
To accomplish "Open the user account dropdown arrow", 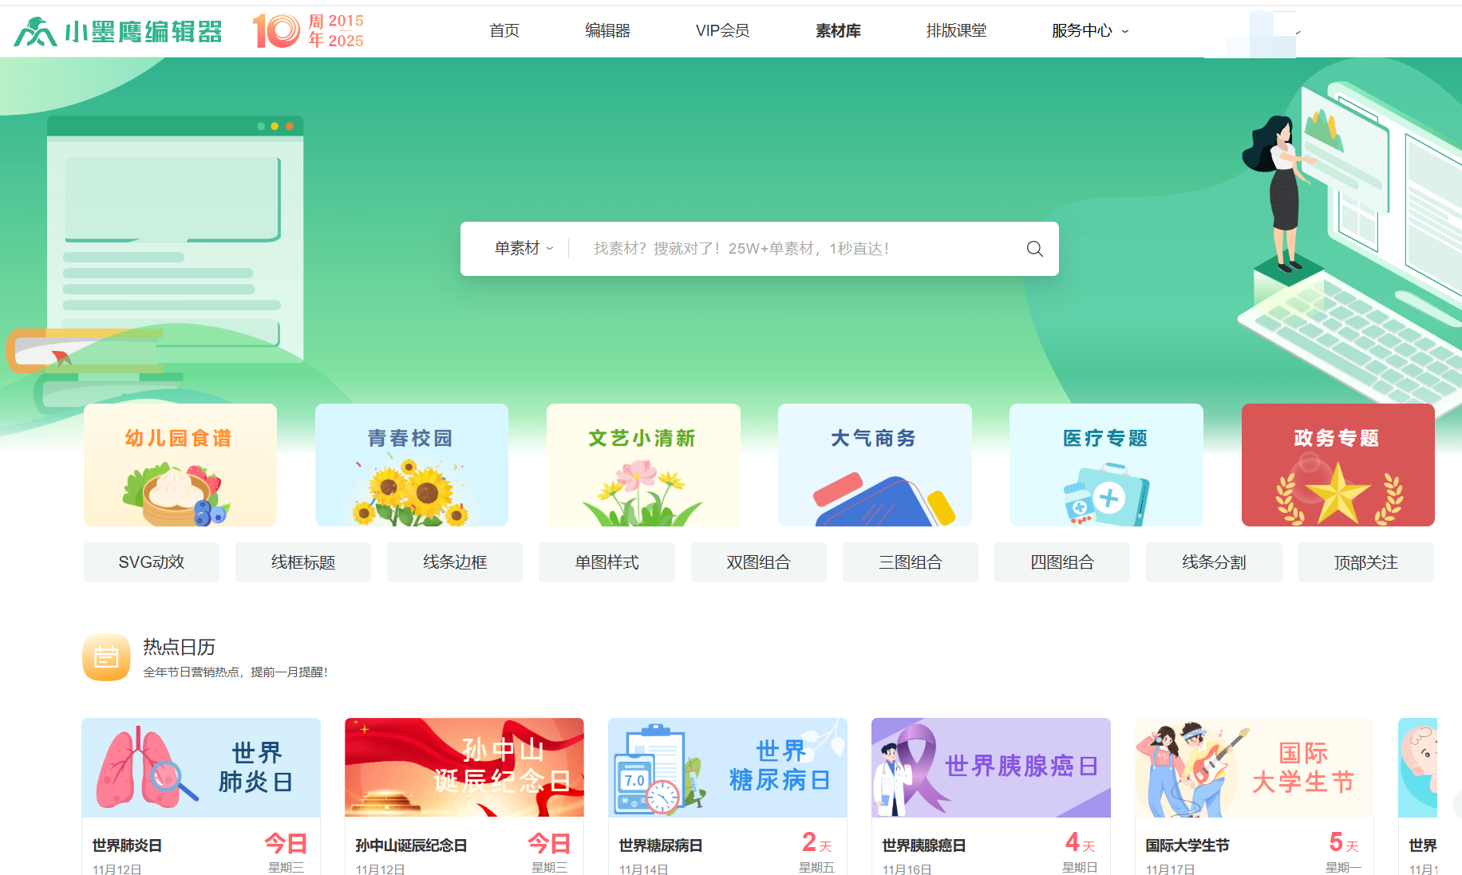I will point(1298,32).
